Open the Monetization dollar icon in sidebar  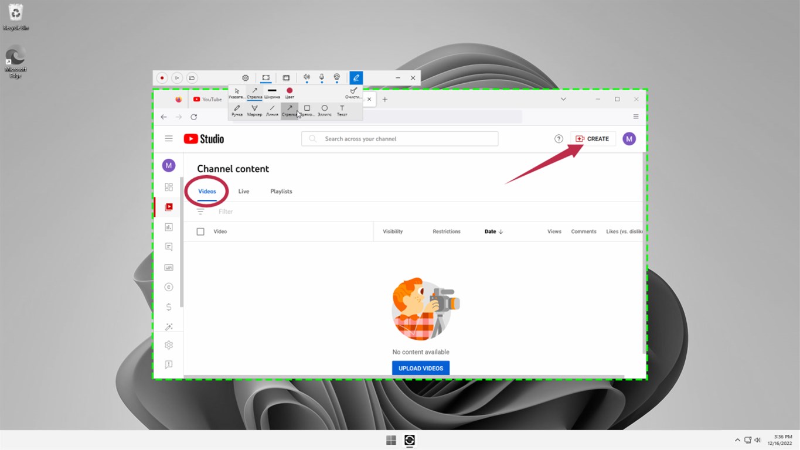tap(169, 306)
